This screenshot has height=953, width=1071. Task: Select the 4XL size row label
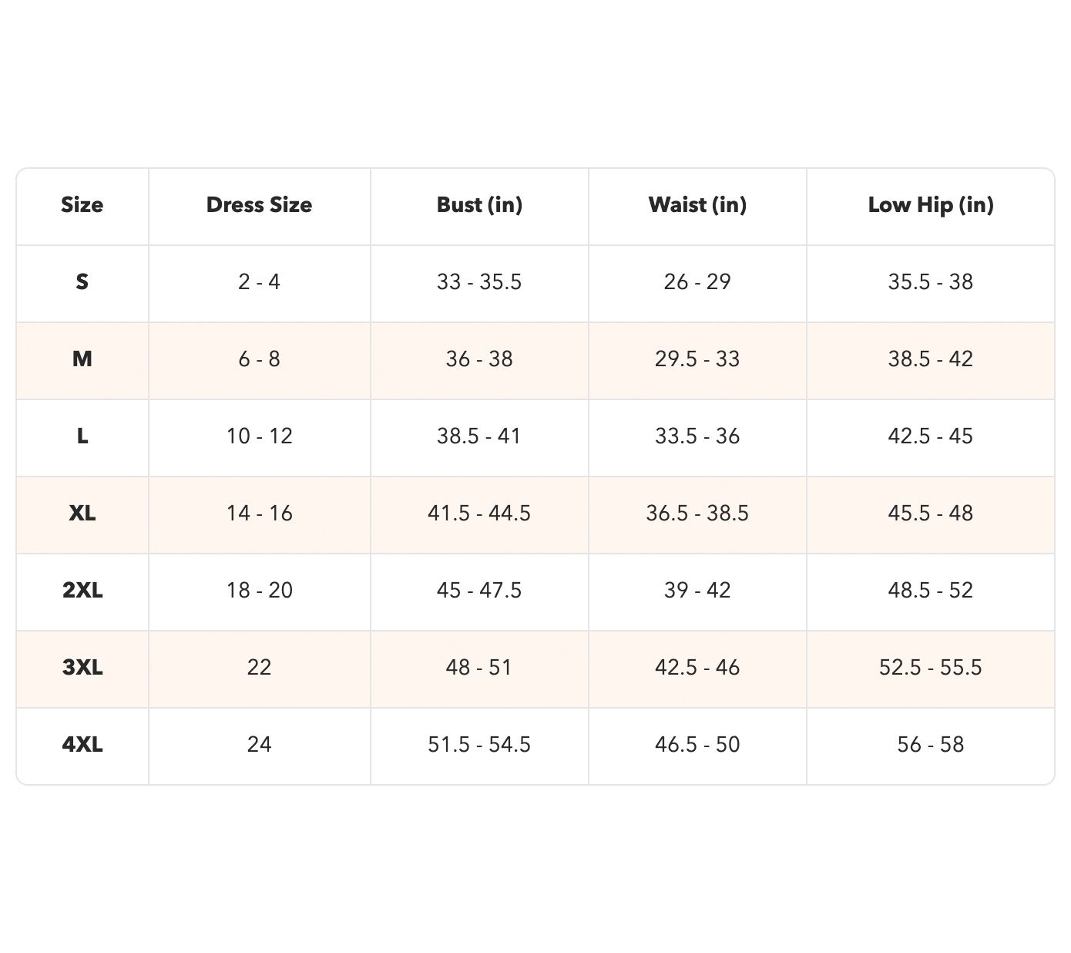(x=82, y=745)
